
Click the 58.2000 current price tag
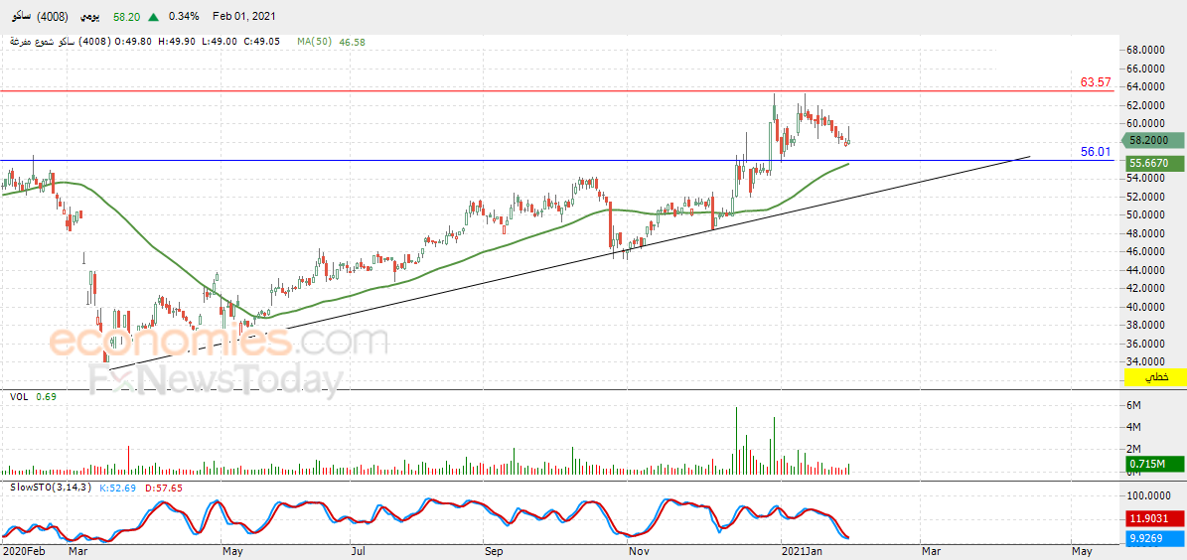[x=1154, y=140]
